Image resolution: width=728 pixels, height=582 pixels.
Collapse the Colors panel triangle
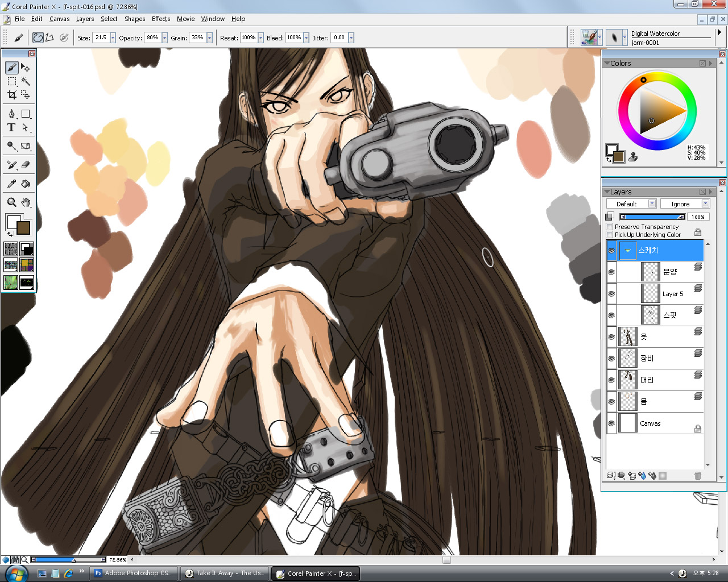(606, 63)
